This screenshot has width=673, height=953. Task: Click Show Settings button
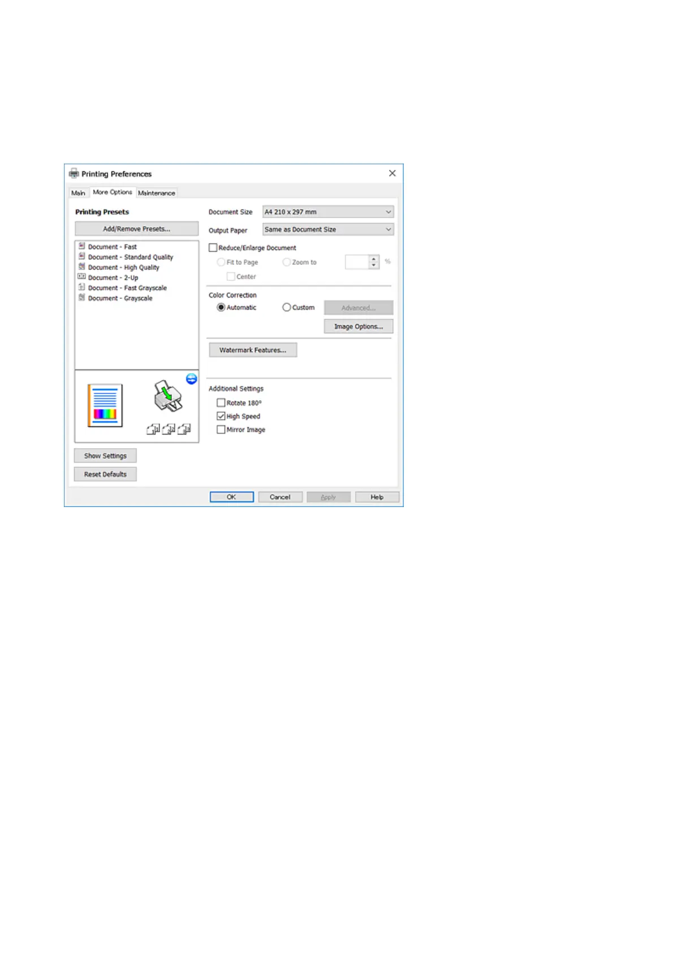(105, 456)
